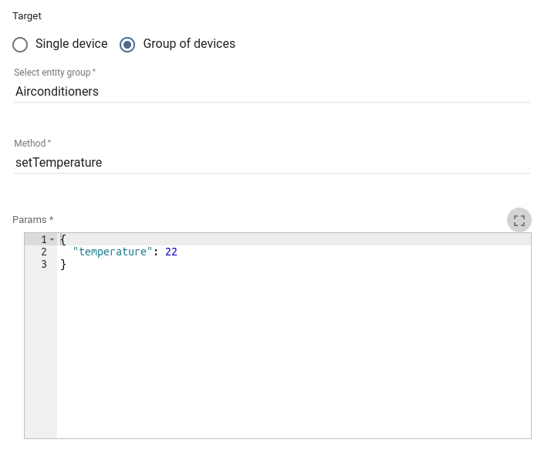Click the closing brace on line 3
Image resolution: width=551 pixels, height=453 pixels.
point(63,264)
